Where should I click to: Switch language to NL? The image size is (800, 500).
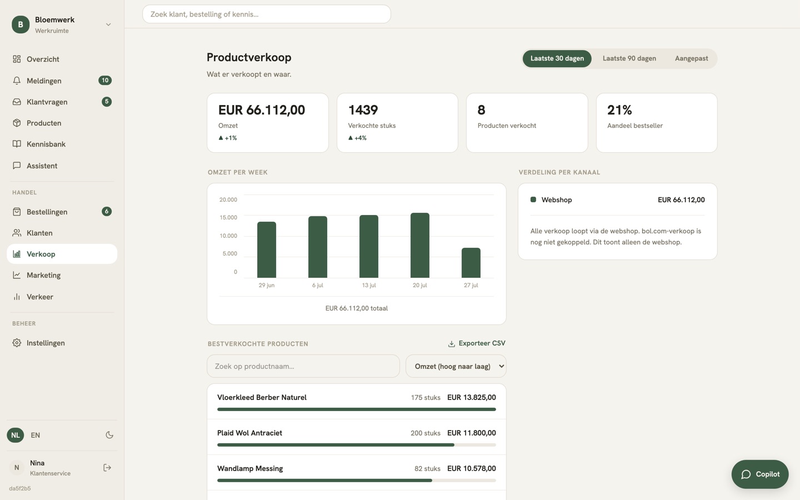click(x=16, y=435)
